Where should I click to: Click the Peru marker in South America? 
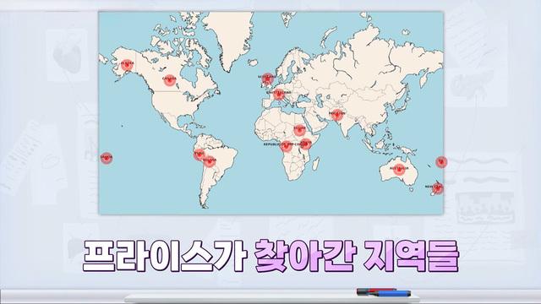point(199,155)
